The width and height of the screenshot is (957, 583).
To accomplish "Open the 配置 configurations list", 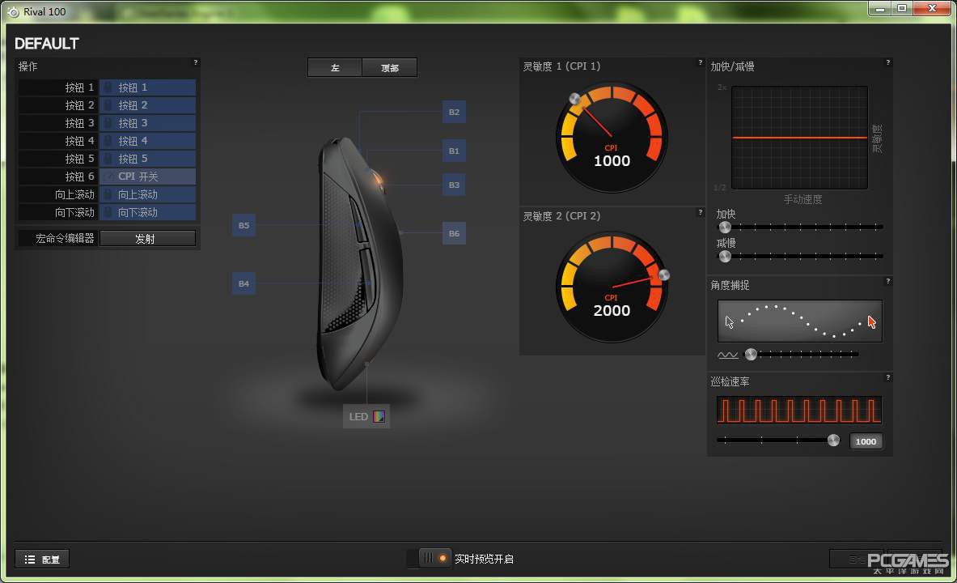I will click(42, 560).
